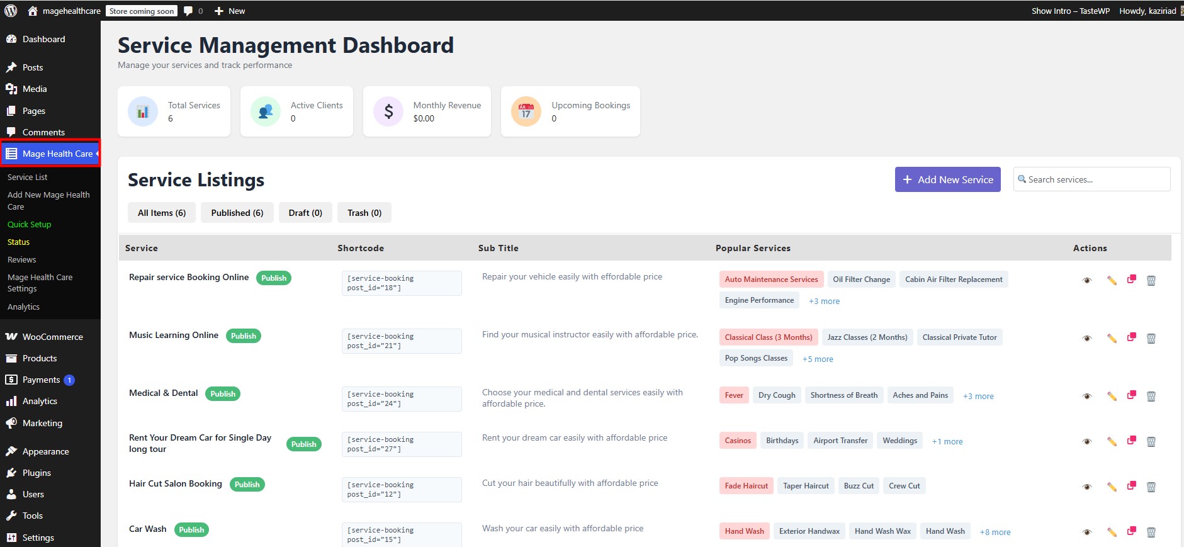Click the Add New Service button
The image size is (1184, 547).
947,179
